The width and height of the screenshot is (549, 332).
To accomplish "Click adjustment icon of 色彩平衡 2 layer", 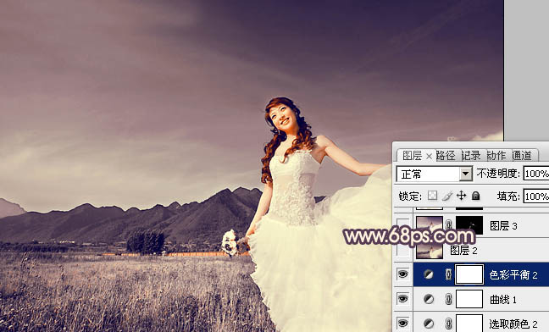I will [429, 274].
